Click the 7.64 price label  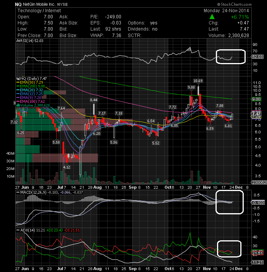click(x=61, y=108)
